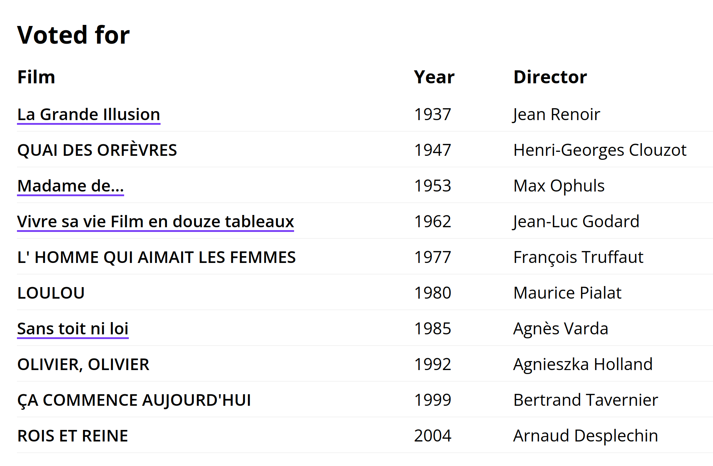
Task: Click the Director column header
Action: coord(550,77)
